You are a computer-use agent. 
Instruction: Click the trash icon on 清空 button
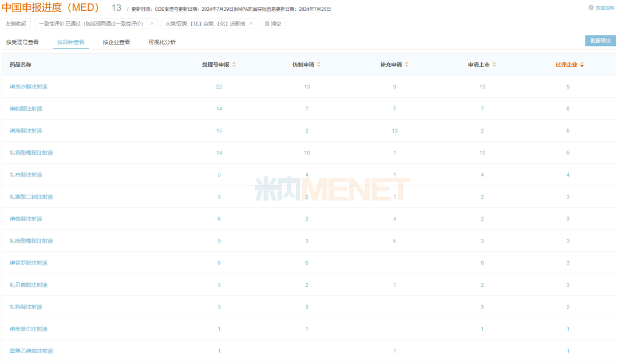point(267,24)
